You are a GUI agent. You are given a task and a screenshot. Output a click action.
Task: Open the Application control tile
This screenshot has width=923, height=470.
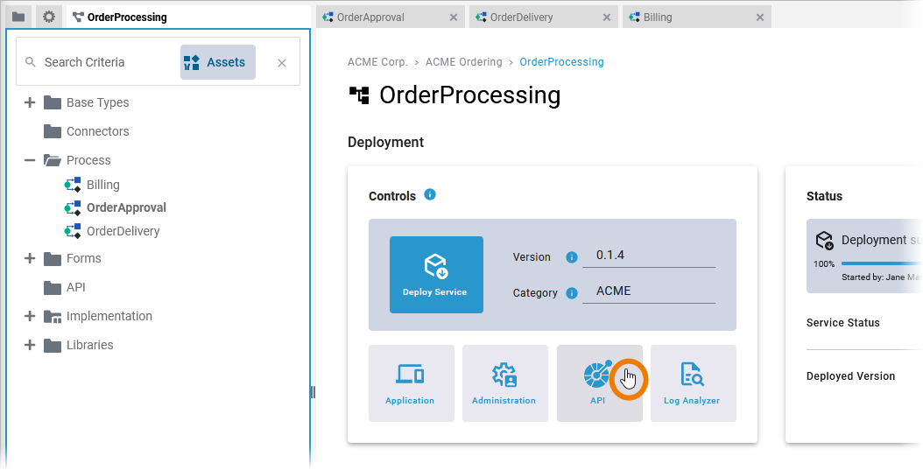tap(411, 383)
